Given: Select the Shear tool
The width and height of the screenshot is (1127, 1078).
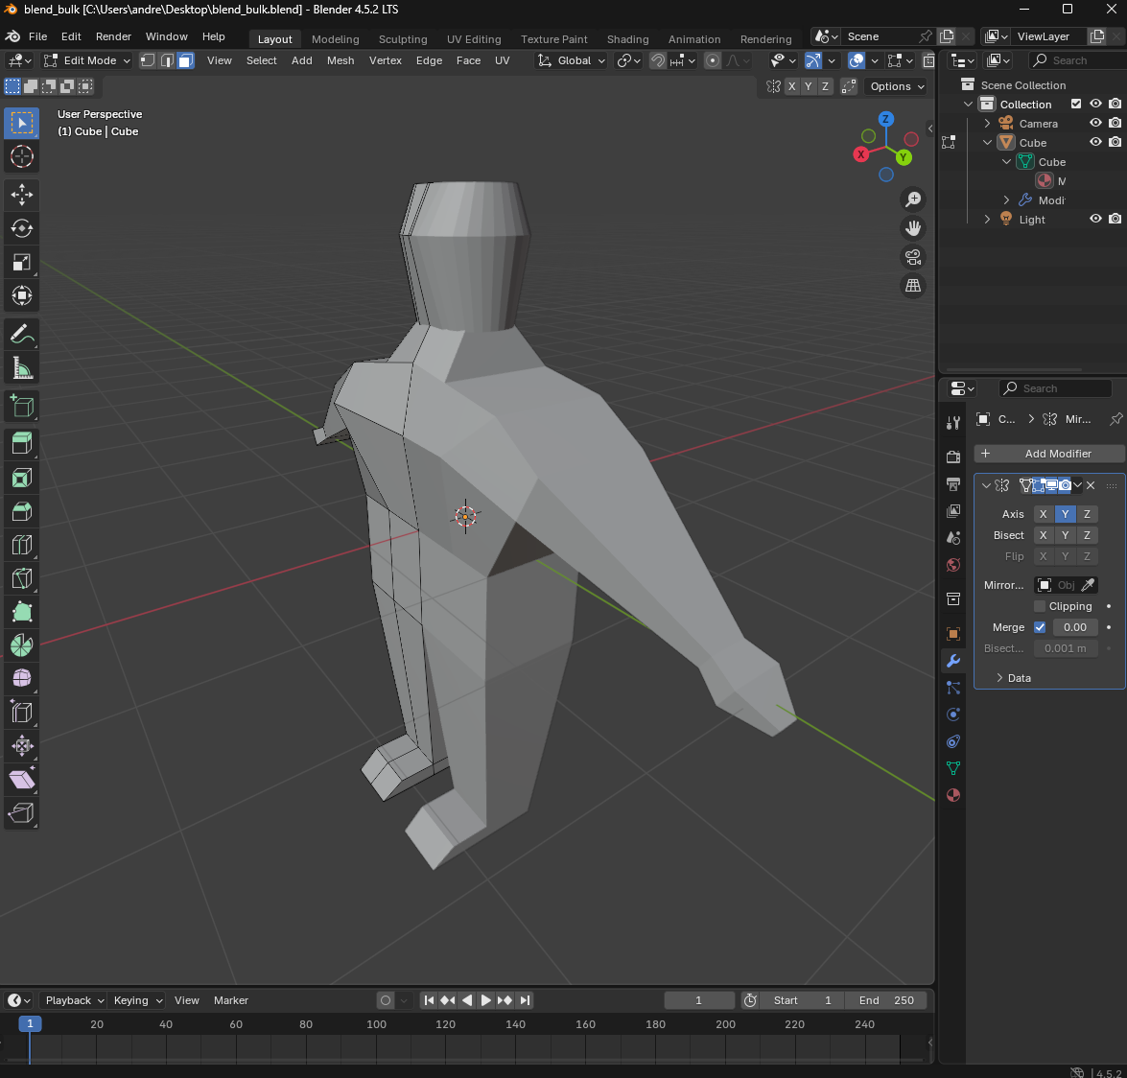Looking at the screenshot, I should tap(21, 779).
